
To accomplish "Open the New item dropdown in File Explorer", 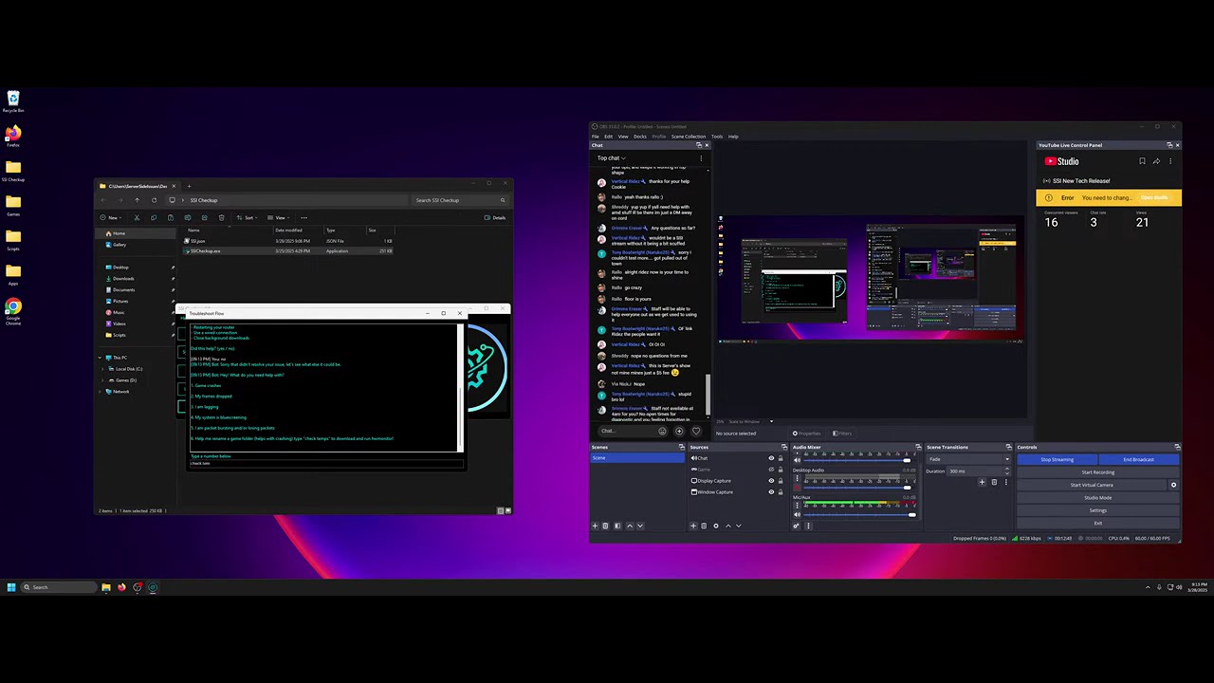I will 111,217.
